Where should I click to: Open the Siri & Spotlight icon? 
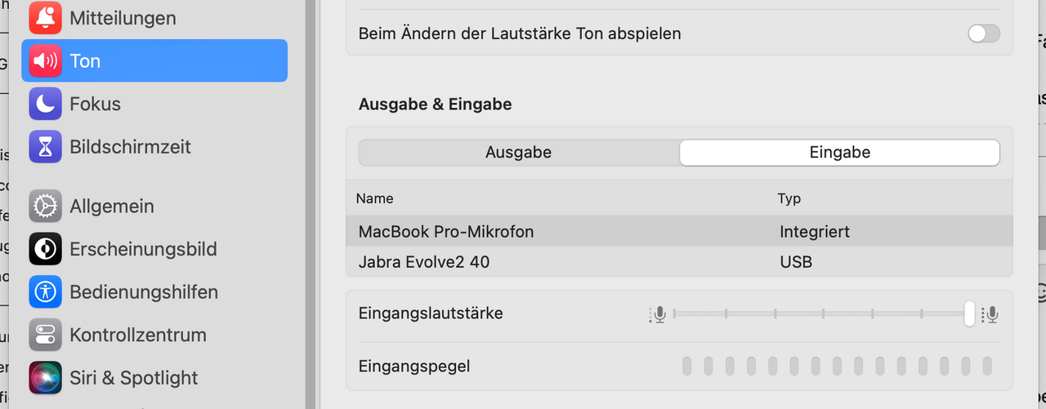tap(45, 378)
